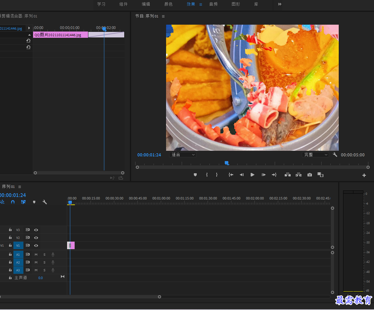Mute track A1
Viewport: 374px width, 310px height.
click(x=36, y=254)
